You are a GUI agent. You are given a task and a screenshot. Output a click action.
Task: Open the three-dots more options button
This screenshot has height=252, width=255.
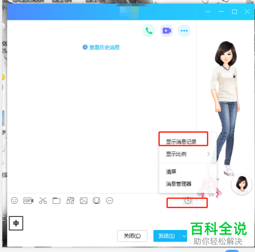[184, 31]
